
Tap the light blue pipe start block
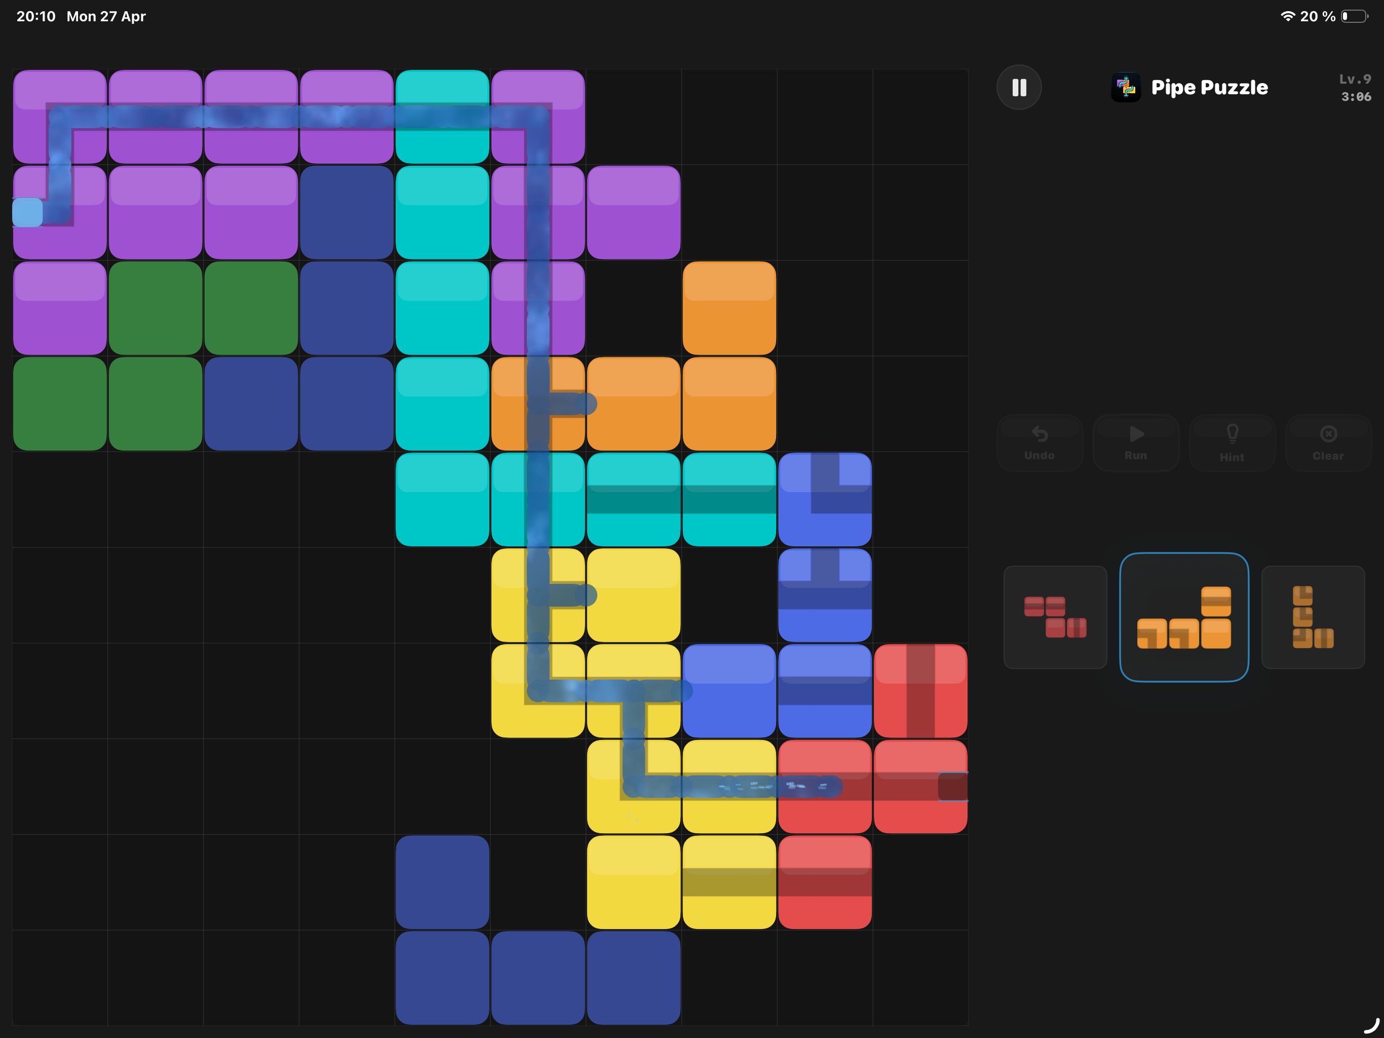tap(27, 212)
